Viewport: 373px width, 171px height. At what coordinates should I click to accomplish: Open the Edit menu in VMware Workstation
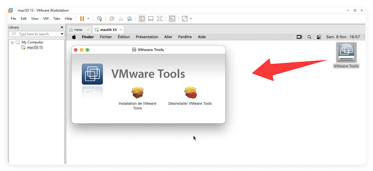[23, 19]
